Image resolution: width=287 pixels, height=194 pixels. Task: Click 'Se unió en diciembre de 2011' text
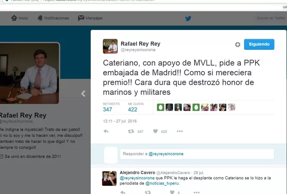coord(33,157)
